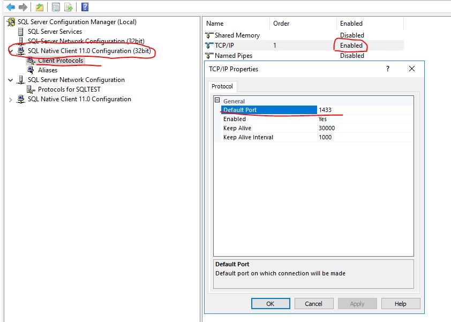Click the Back arrow toolbar icon
The height and width of the screenshot is (322, 451).
pyautogui.click(x=11, y=7)
